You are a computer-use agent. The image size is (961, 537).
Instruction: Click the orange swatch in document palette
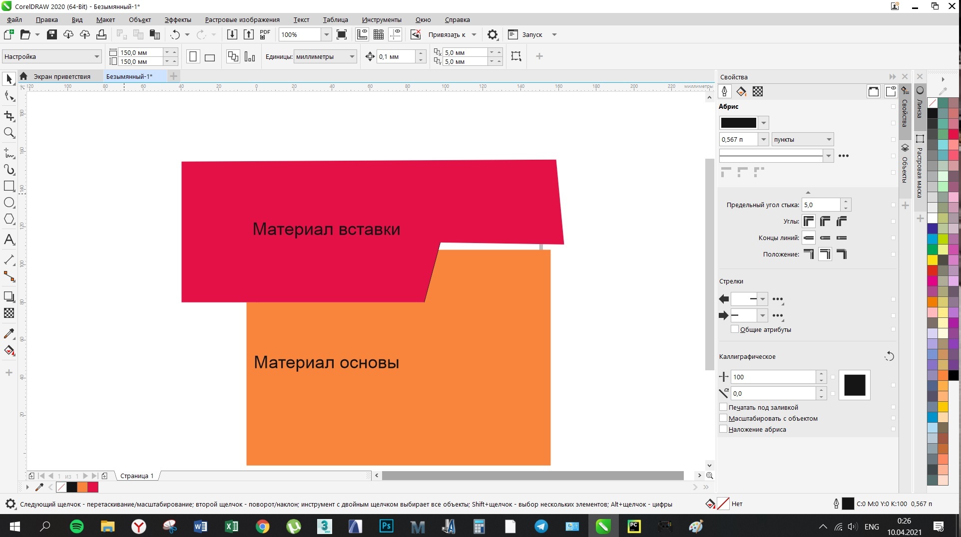[82, 487]
